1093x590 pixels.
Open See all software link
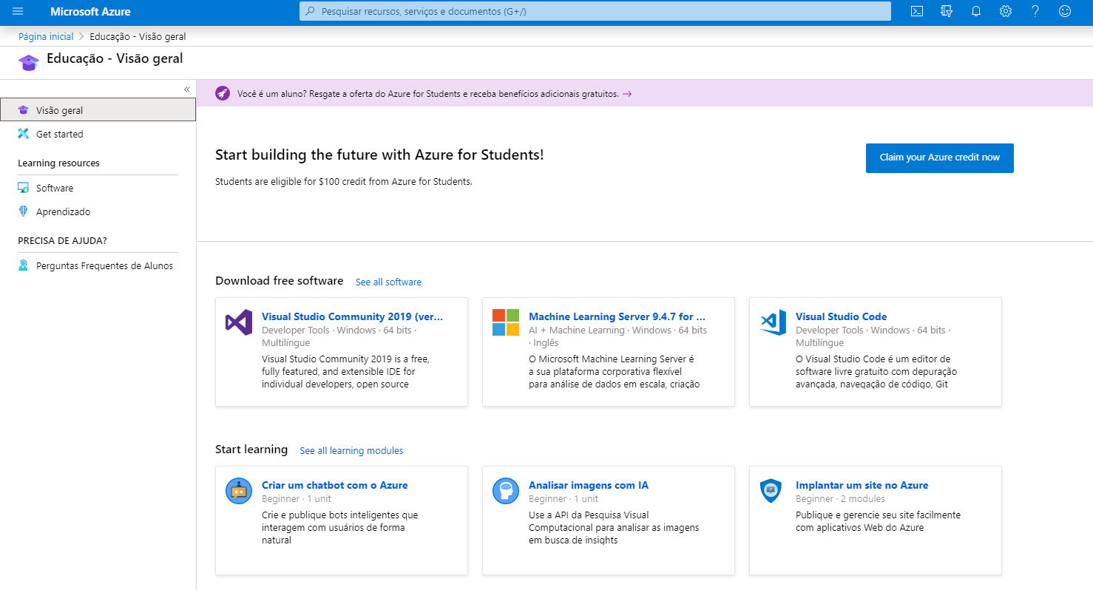pos(388,282)
